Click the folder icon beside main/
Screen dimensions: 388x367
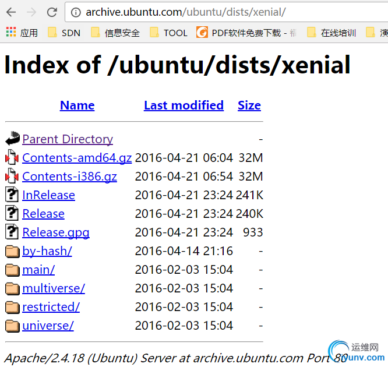(12, 270)
